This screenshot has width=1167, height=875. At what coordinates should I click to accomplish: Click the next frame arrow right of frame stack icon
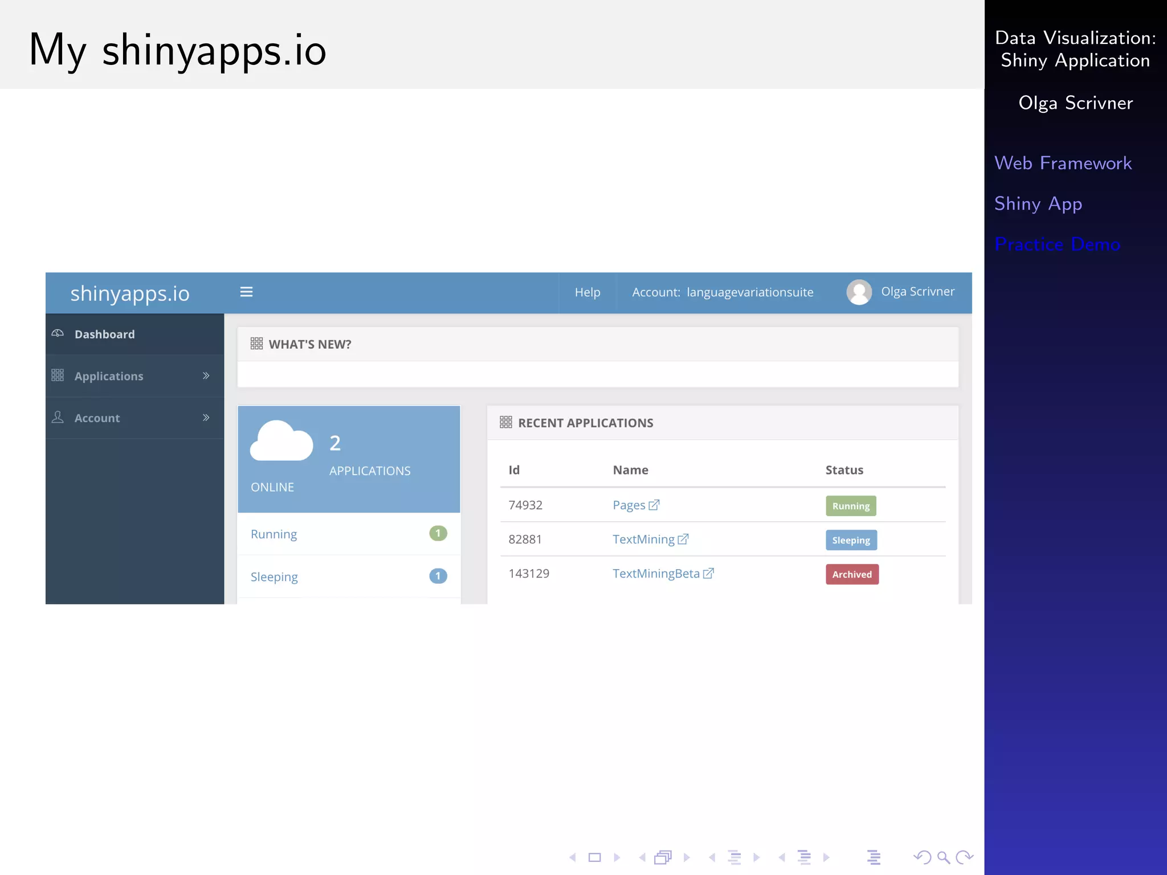click(x=687, y=857)
